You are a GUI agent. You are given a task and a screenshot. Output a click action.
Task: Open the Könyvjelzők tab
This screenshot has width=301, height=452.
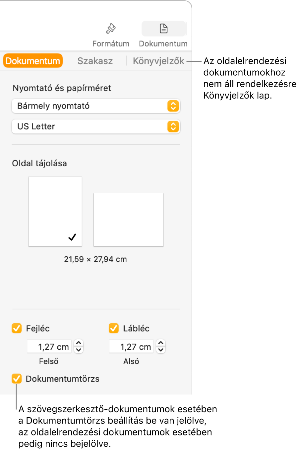158,61
